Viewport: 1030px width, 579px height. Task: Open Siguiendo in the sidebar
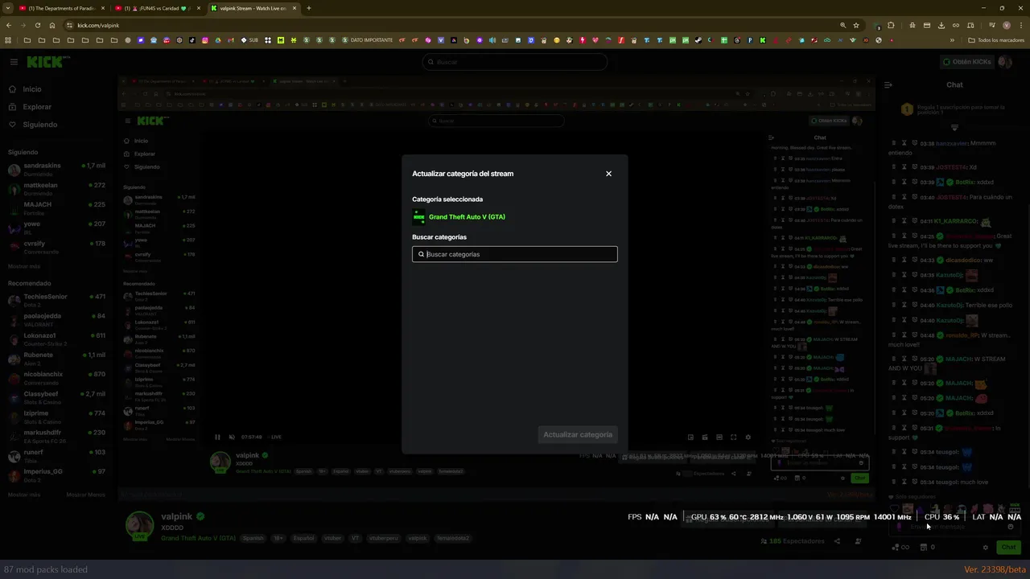[x=33, y=125]
